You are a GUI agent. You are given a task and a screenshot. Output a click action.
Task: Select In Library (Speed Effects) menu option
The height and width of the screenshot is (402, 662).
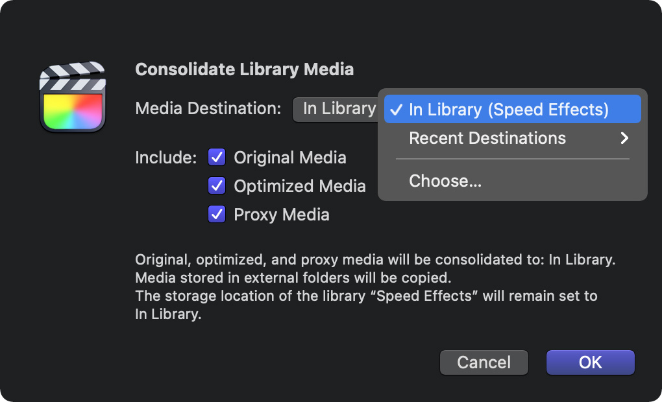pyautogui.click(x=513, y=109)
